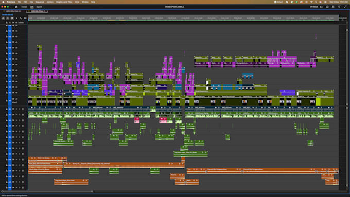Open macOS Wi-Fi status icon
The height and width of the screenshot is (197, 350).
(311, 2)
